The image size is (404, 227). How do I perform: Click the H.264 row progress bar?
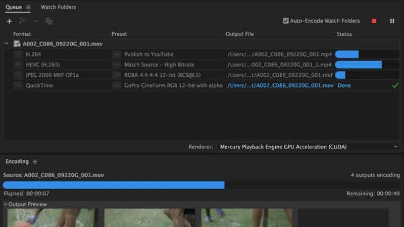click(x=367, y=54)
